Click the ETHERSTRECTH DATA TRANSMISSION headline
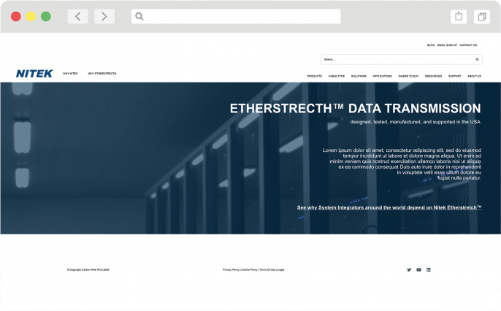This screenshot has height=311, width=501. click(355, 109)
